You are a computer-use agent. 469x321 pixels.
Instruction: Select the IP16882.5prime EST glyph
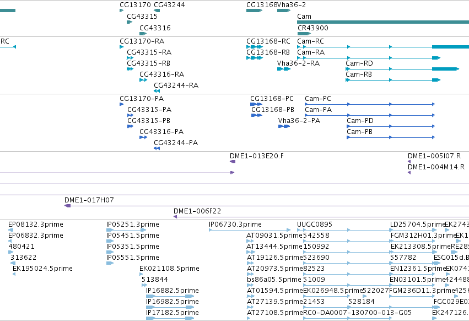pos(170,296)
